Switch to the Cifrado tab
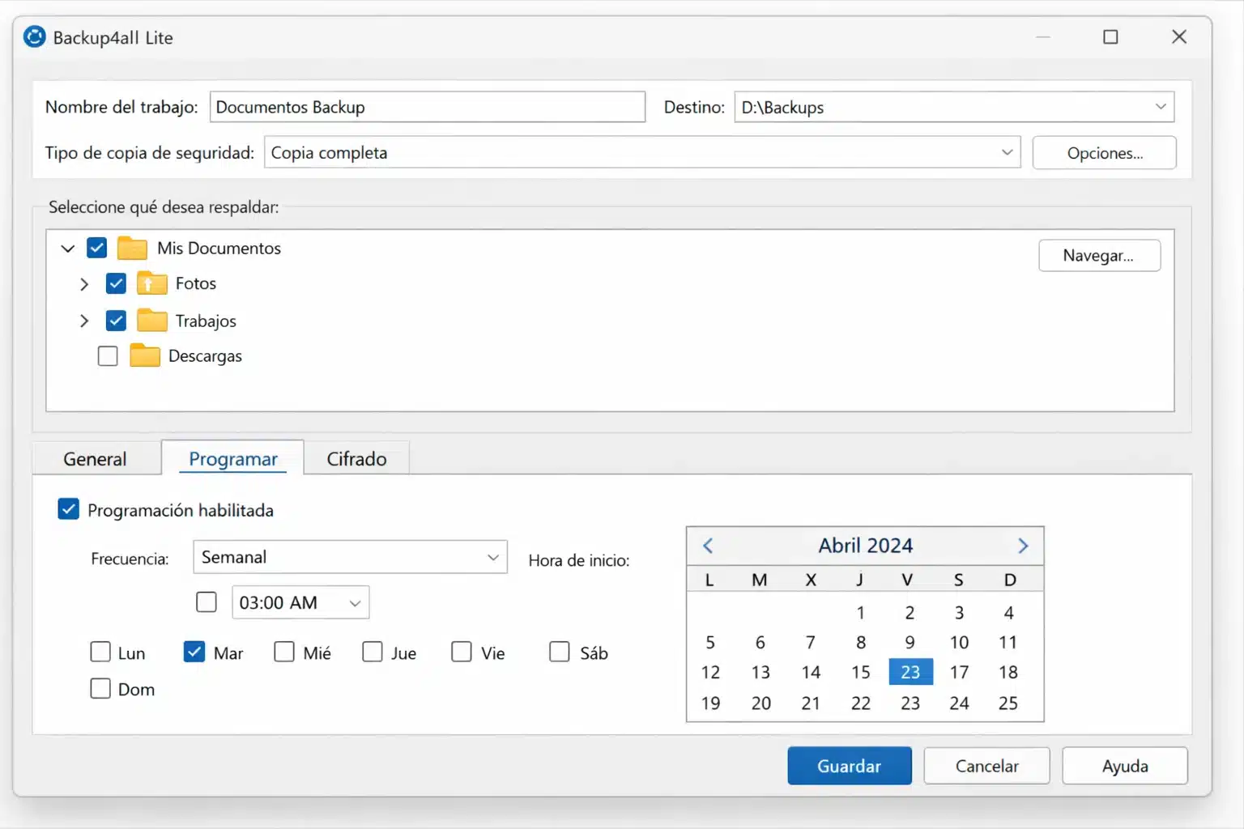This screenshot has height=829, width=1244. [356, 458]
